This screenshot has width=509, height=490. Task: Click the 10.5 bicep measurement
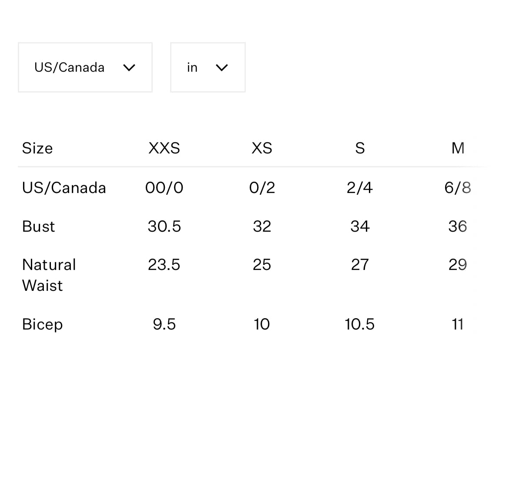pos(360,324)
